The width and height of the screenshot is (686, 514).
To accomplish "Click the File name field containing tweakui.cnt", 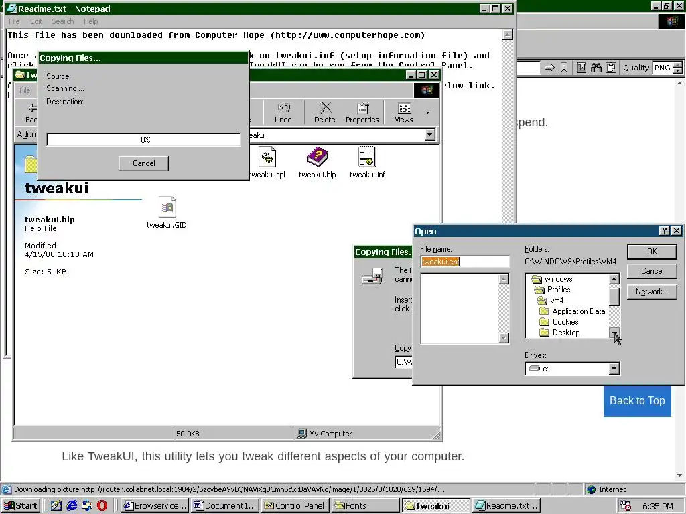I will [x=465, y=262].
